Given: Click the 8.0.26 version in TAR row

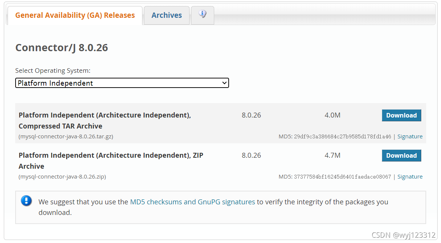Looking at the screenshot, I should [x=251, y=115].
